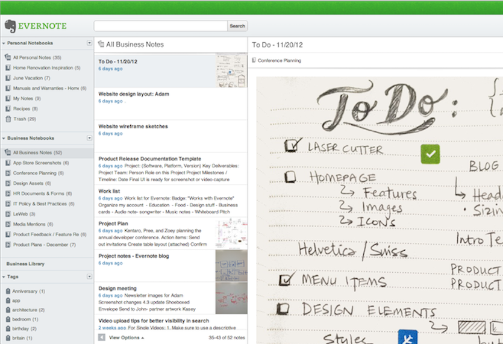This screenshot has height=344, width=503.
Task: Open the Tags dropdown menu
Action: (90, 277)
